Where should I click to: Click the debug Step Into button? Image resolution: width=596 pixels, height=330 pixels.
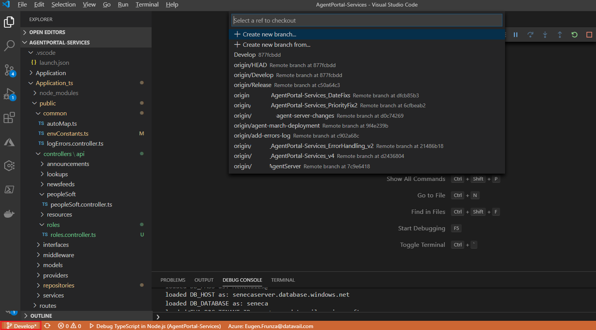545,35
